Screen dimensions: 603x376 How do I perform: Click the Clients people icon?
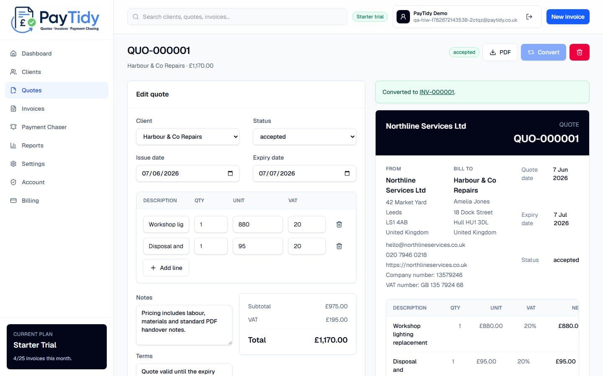coord(13,72)
